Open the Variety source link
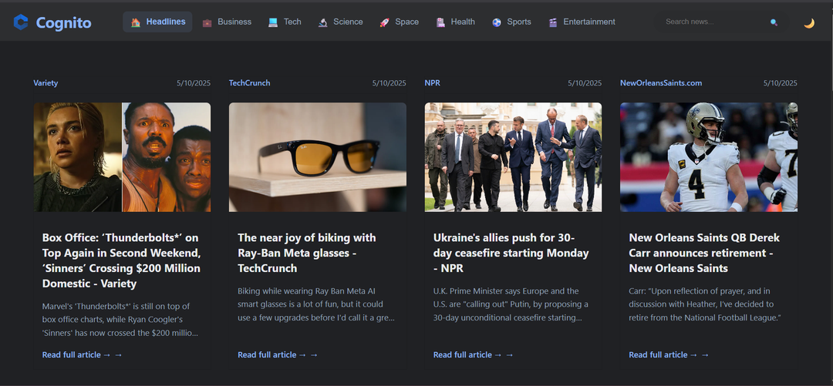The width and height of the screenshot is (833, 386). pyautogui.click(x=46, y=83)
